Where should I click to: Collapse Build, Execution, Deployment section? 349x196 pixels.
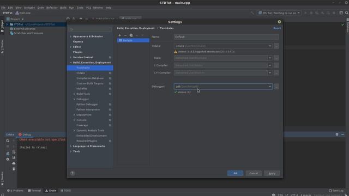pyautogui.click(x=71, y=63)
